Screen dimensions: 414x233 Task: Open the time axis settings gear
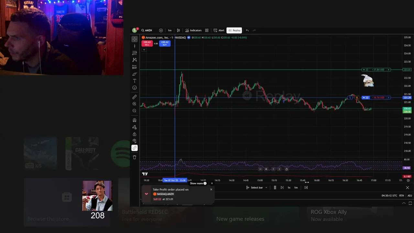click(x=408, y=181)
